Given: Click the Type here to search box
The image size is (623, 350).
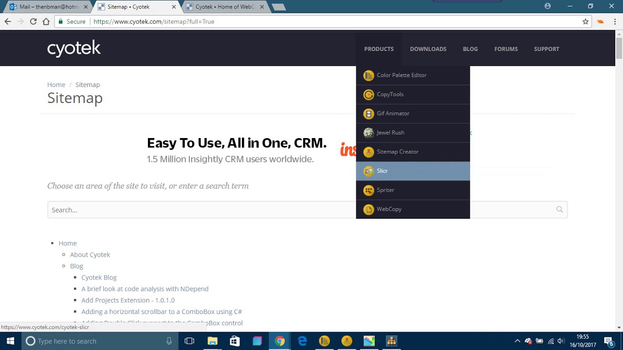Looking at the screenshot, I should tap(100, 341).
